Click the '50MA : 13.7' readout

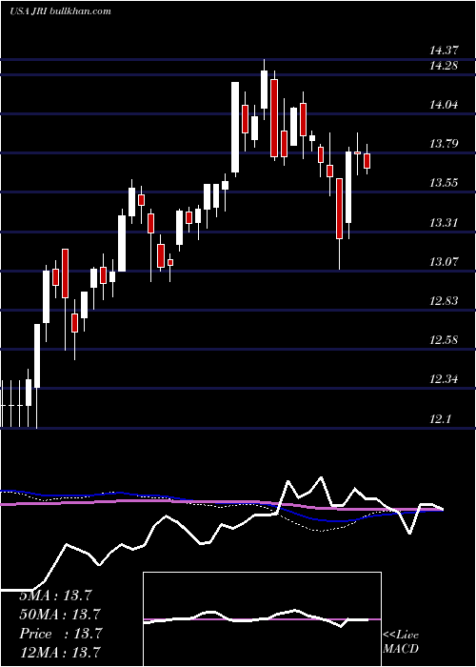58,615
